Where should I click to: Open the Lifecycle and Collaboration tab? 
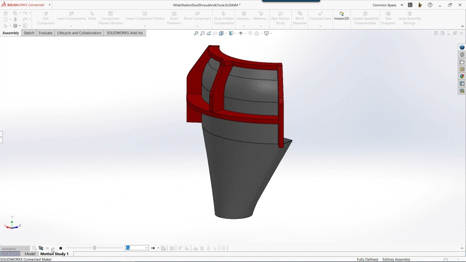[x=79, y=33]
